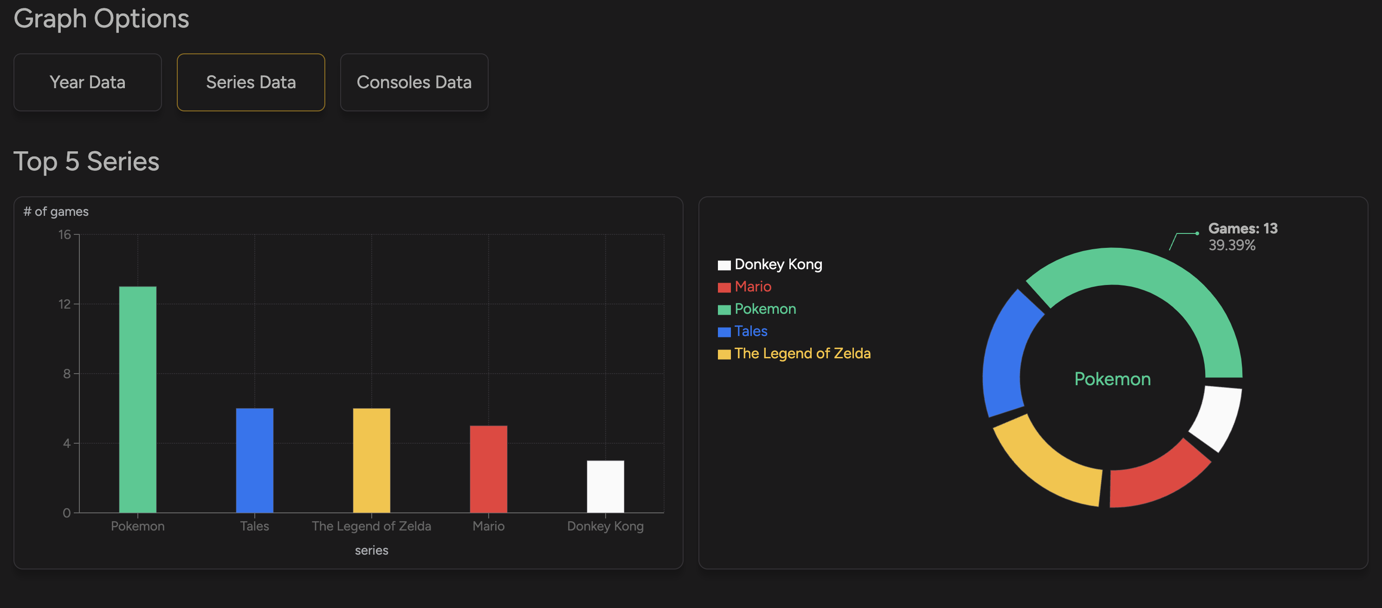This screenshot has height=608, width=1382.
Task: Click the 4 y-axis tick value
Action: coord(66,443)
